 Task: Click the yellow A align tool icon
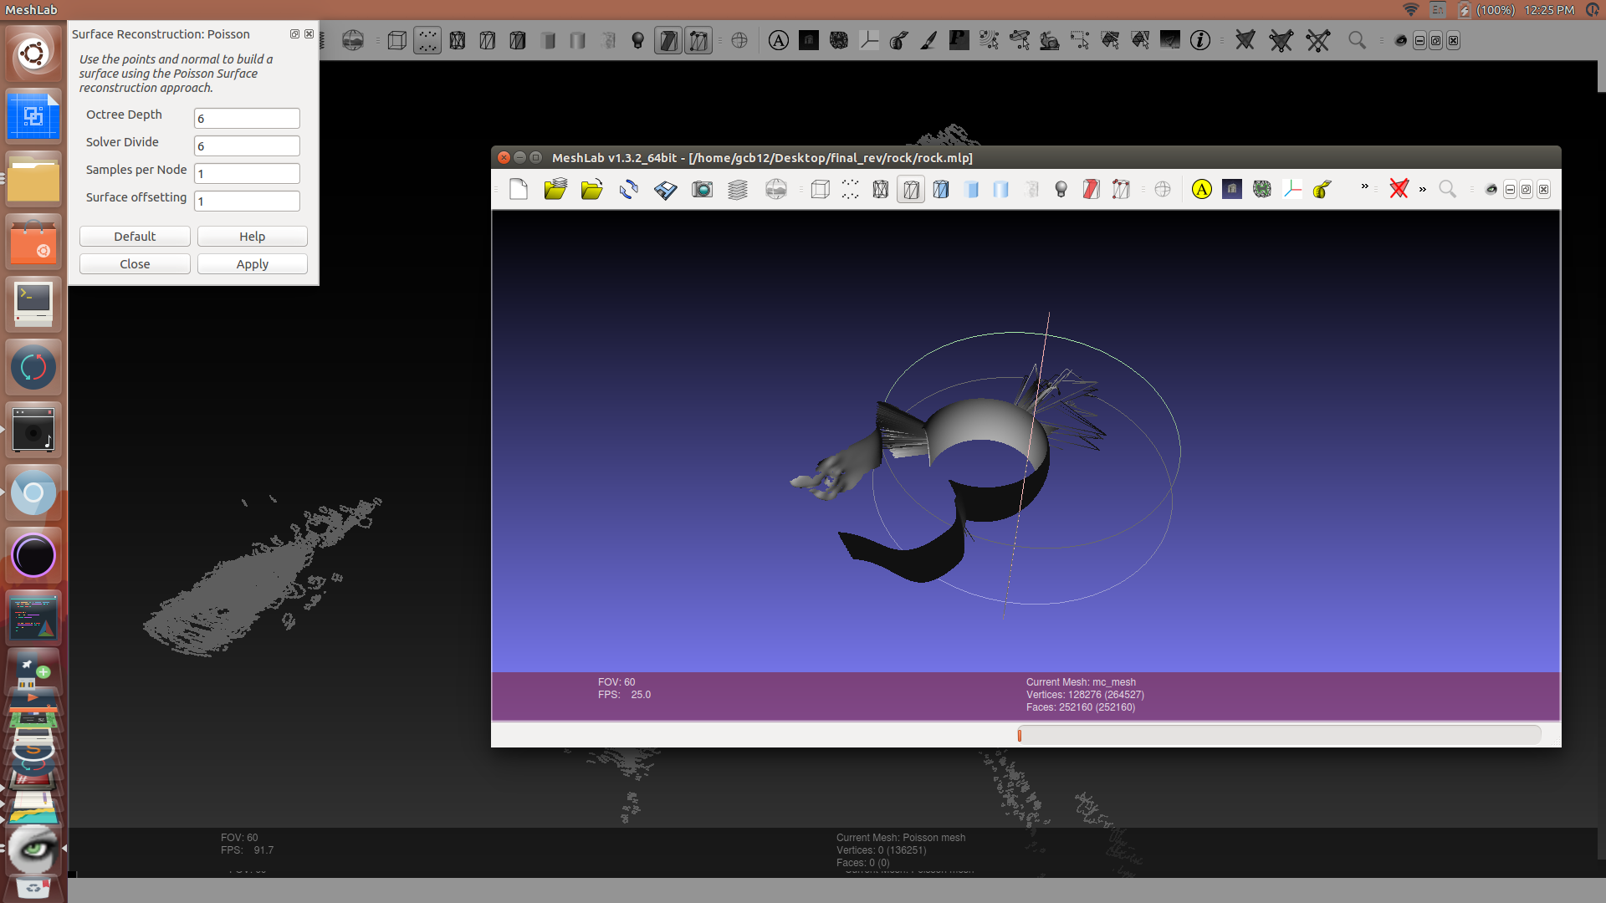1202,190
